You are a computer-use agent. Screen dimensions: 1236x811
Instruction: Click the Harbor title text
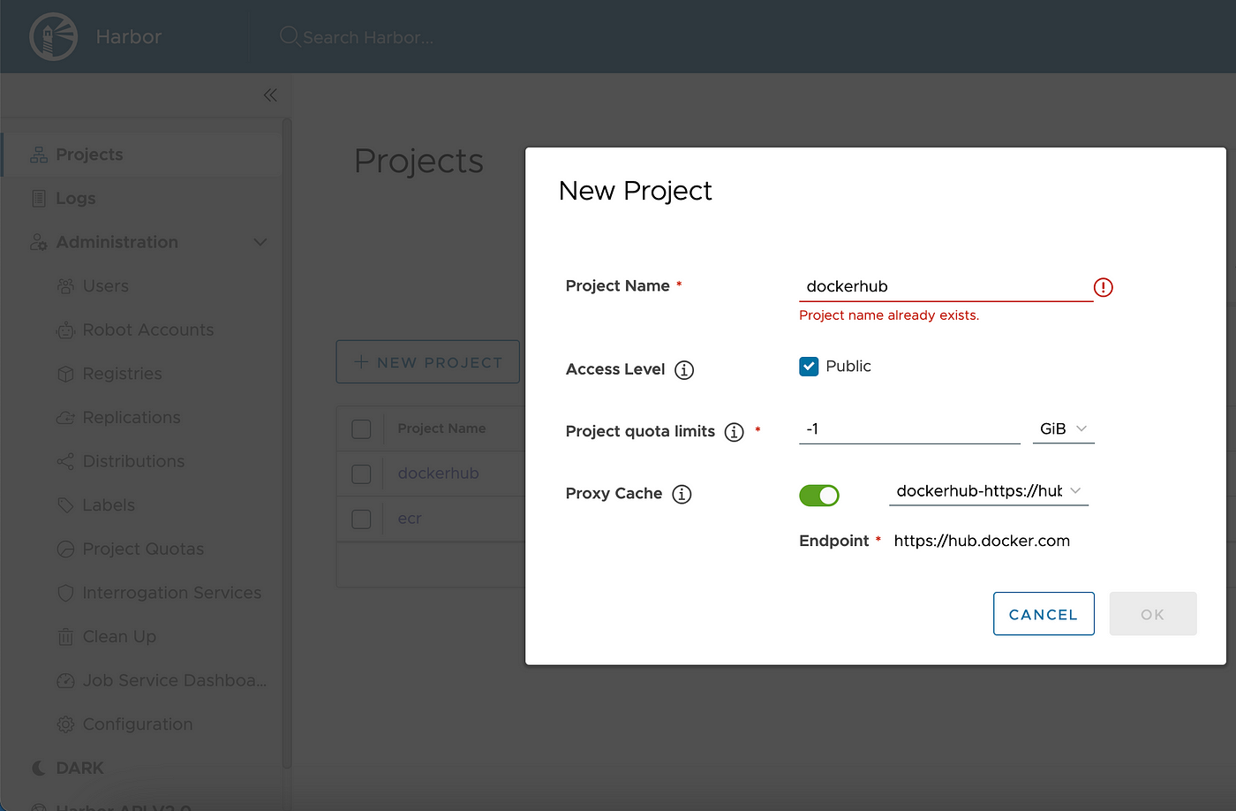point(129,37)
